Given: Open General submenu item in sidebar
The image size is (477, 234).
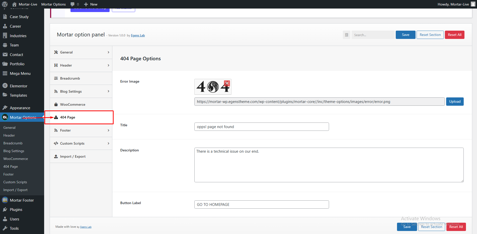Looking at the screenshot, I should [9, 128].
